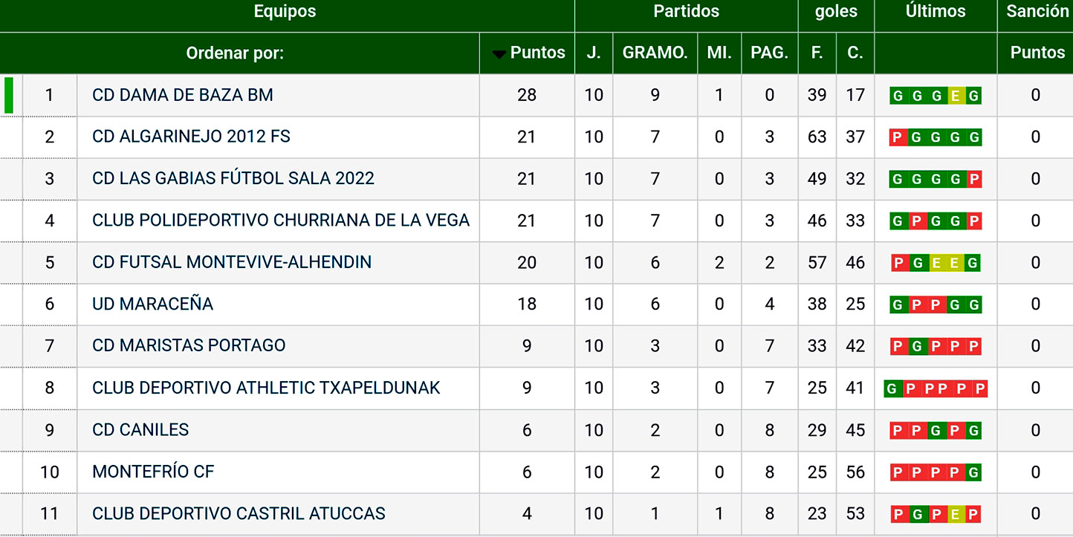Sort table by Puntos column
1073x537 pixels.
537,53
